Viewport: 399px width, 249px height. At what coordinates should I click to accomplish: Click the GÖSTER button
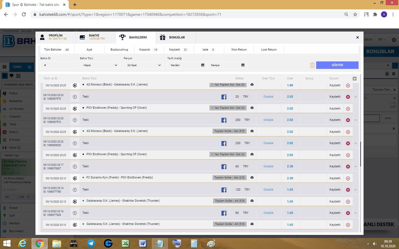[337, 65]
